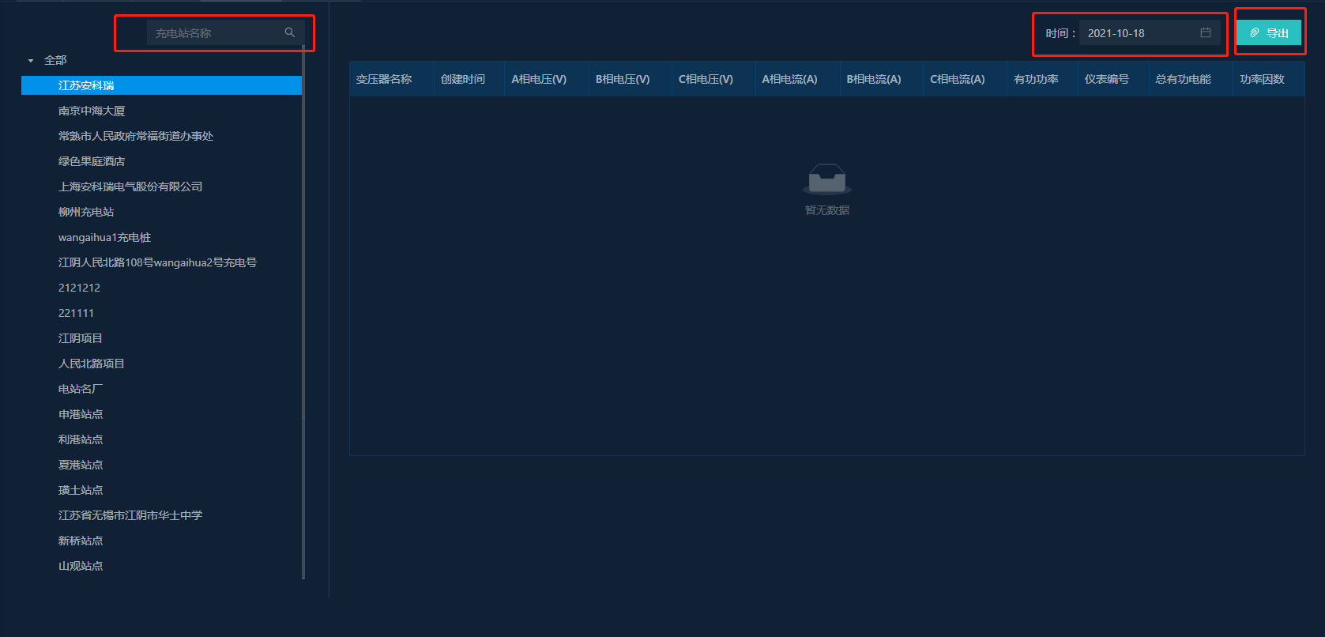Select 绿色果庭酒店 station
1325x637 pixels.
(x=92, y=161)
